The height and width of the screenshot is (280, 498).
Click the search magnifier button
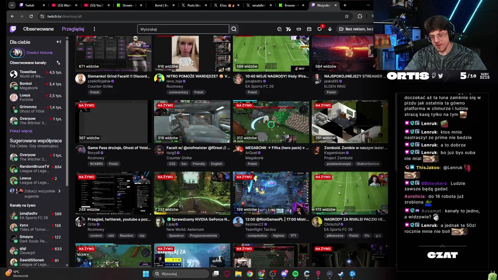pyautogui.click(x=234, y=29)
